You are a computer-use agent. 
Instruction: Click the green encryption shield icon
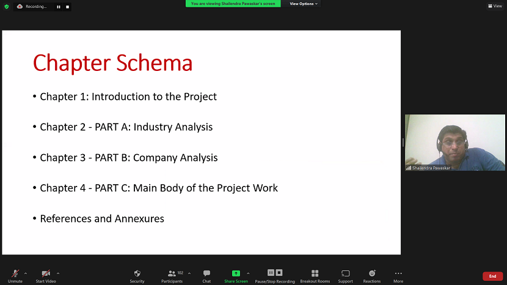point(7,7)
